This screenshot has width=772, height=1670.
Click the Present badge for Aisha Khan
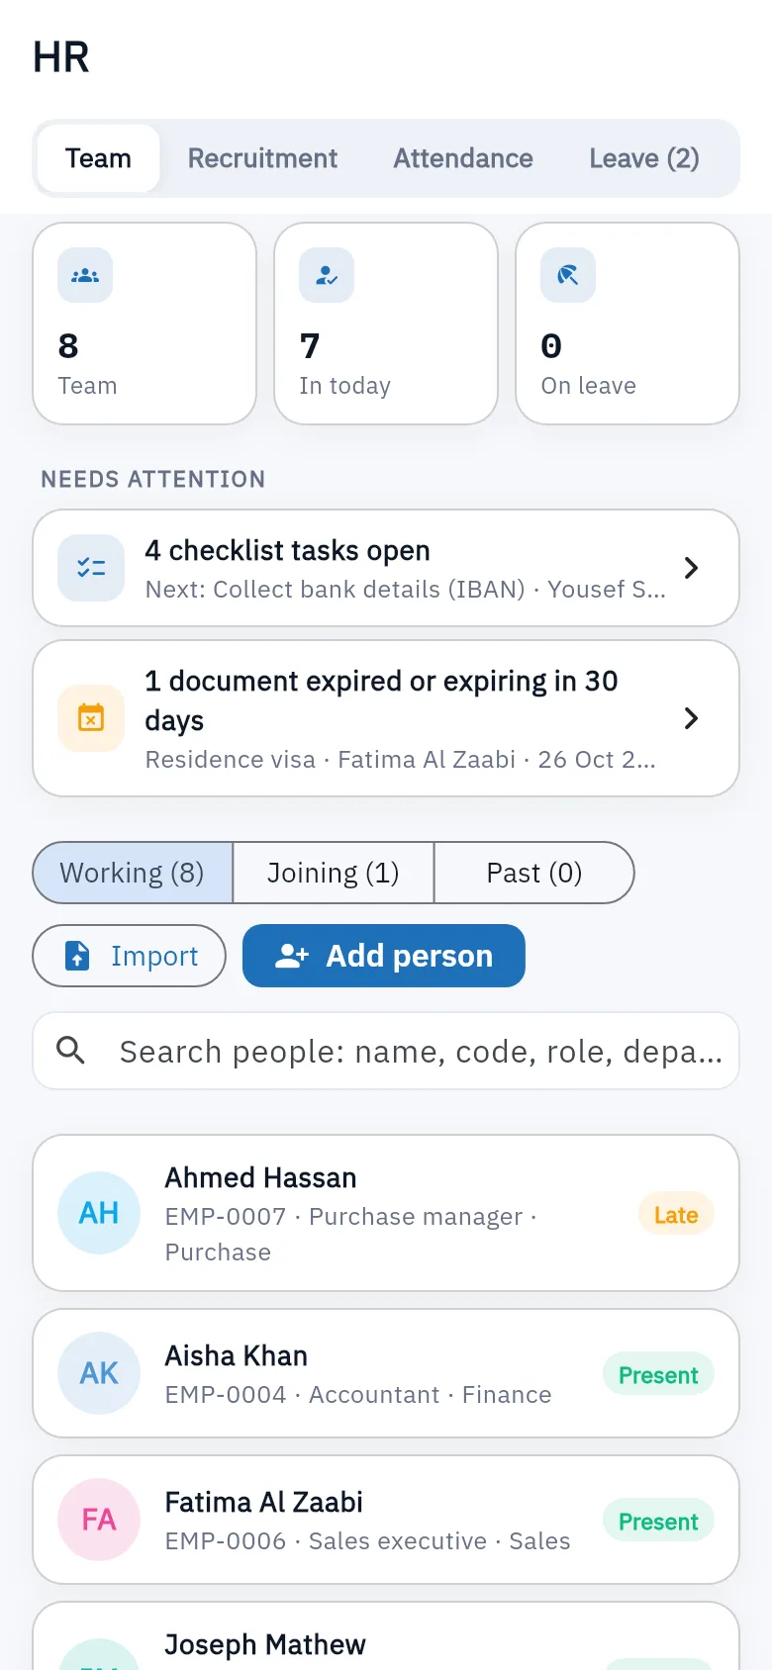pos(658,1375)
